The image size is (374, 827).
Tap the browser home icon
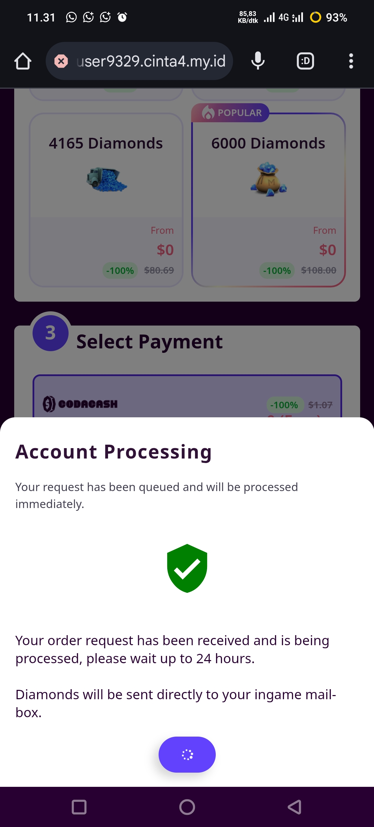tap(23, 61)
